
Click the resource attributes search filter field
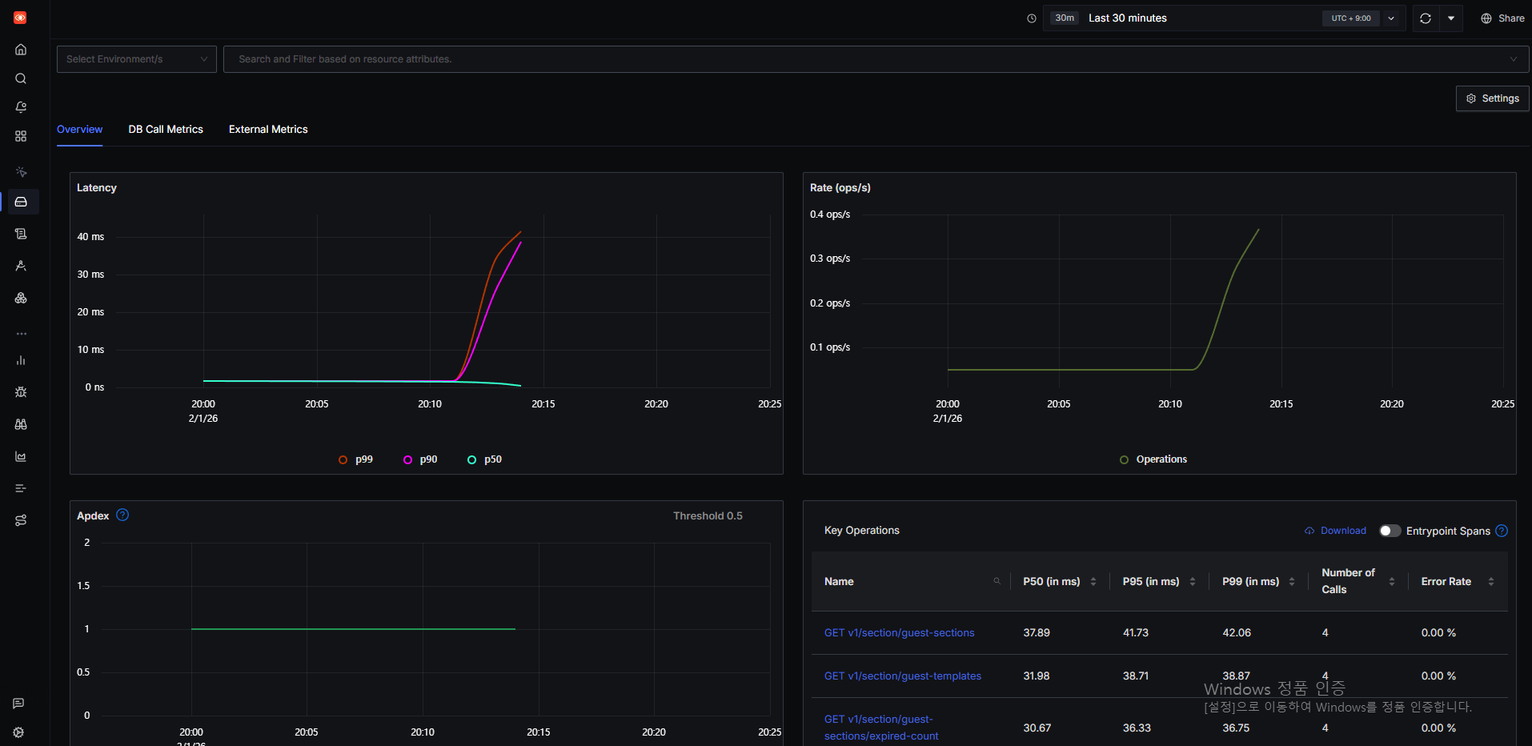click(864, 59)
